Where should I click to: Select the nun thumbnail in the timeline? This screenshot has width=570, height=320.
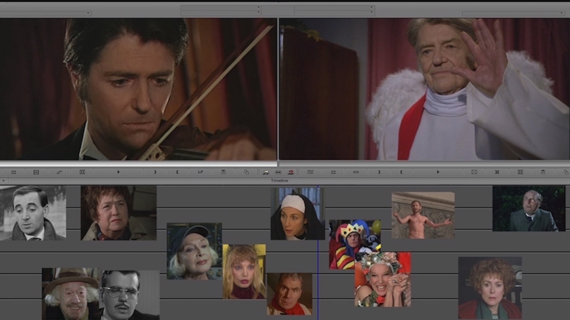click(x=297, y=214)
